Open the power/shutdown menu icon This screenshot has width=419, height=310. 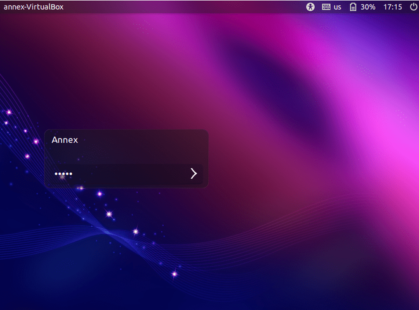point(413,7)
